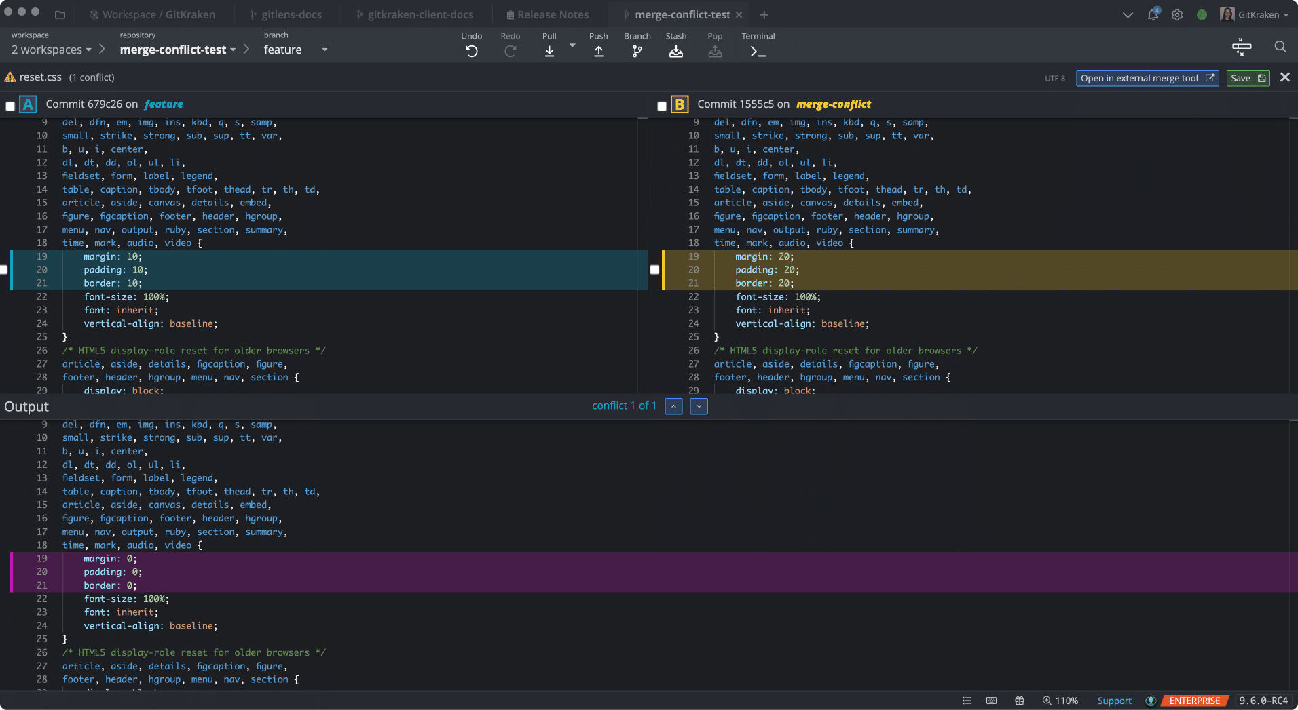Click the feature branch name link
Image resolution: width=1298 pixels, height=710 pixels.
point(164,104)
